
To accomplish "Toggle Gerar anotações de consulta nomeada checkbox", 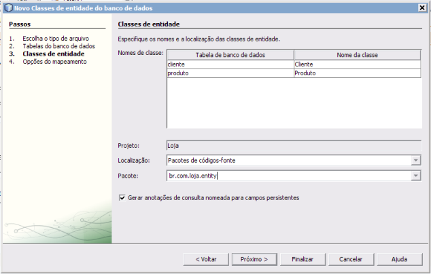I will coord(122,198).
